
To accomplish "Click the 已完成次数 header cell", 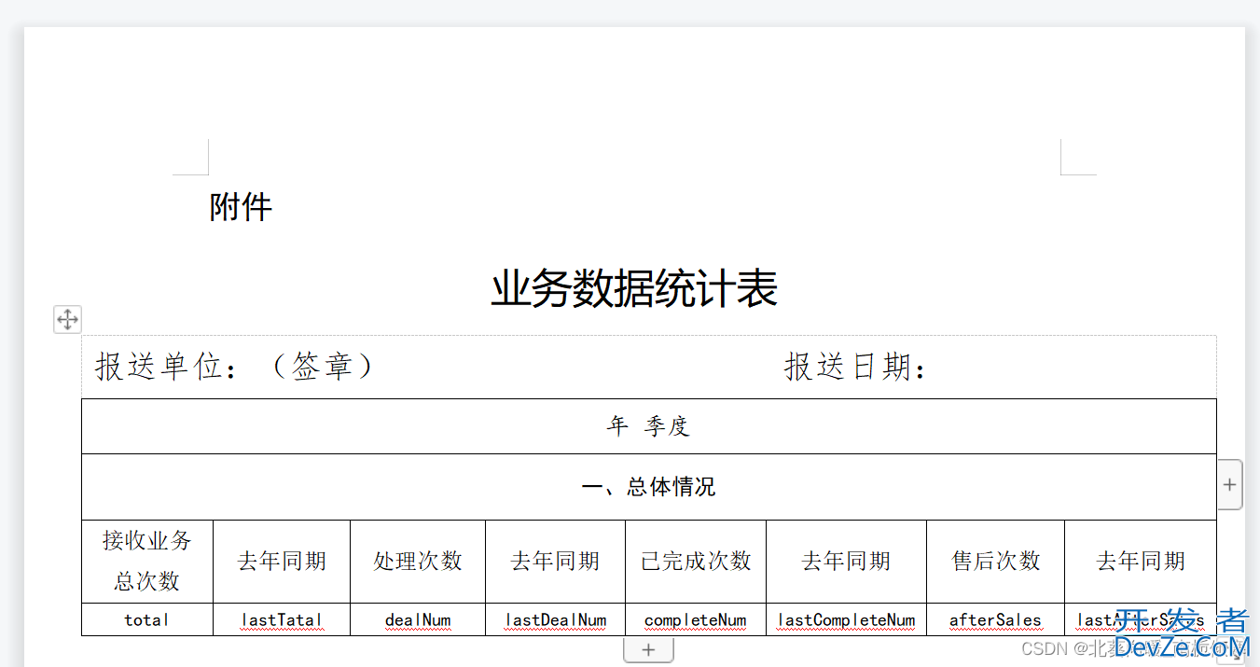I will tap(696, 561).
